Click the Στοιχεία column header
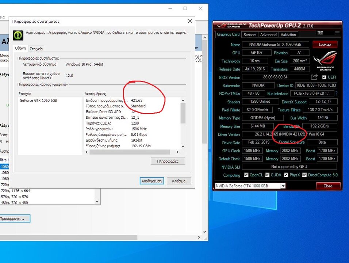This screenshot has height=263, width=349. point(50,94)
